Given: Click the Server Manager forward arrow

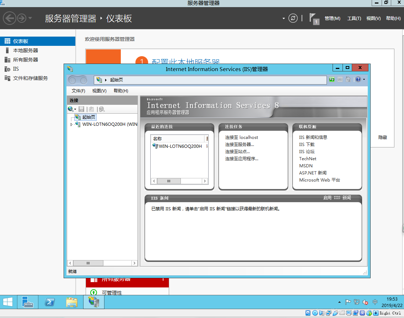Looking at the screenshot, I should pos(22,18).
